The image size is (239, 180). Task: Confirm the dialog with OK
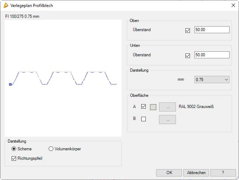tap(169, 173)
